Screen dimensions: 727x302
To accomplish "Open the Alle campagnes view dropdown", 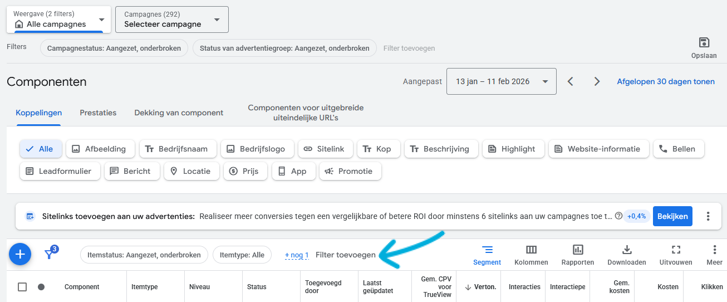I will (x=58, y=20).
